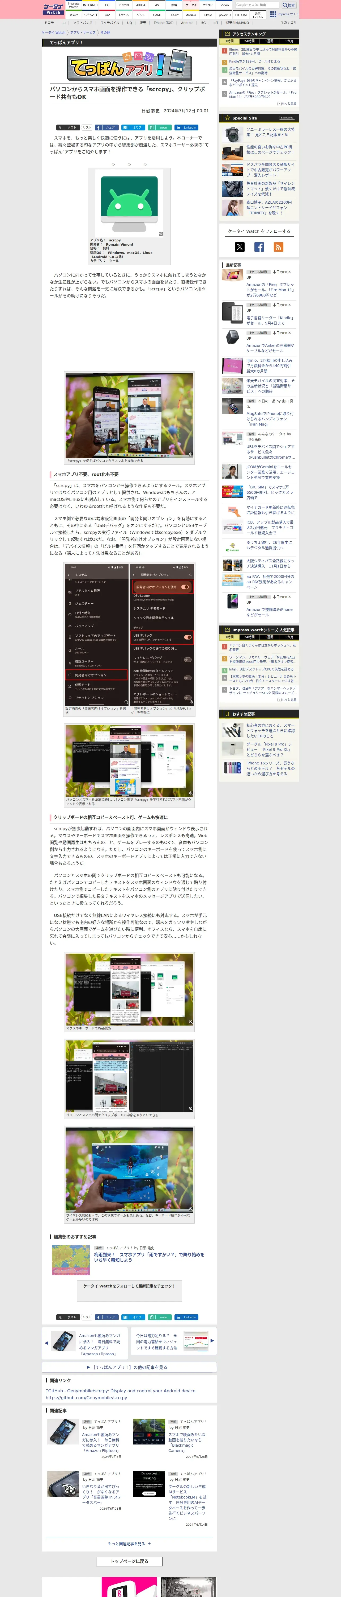Open the GAME link in the second nav row

pos(157,14)
